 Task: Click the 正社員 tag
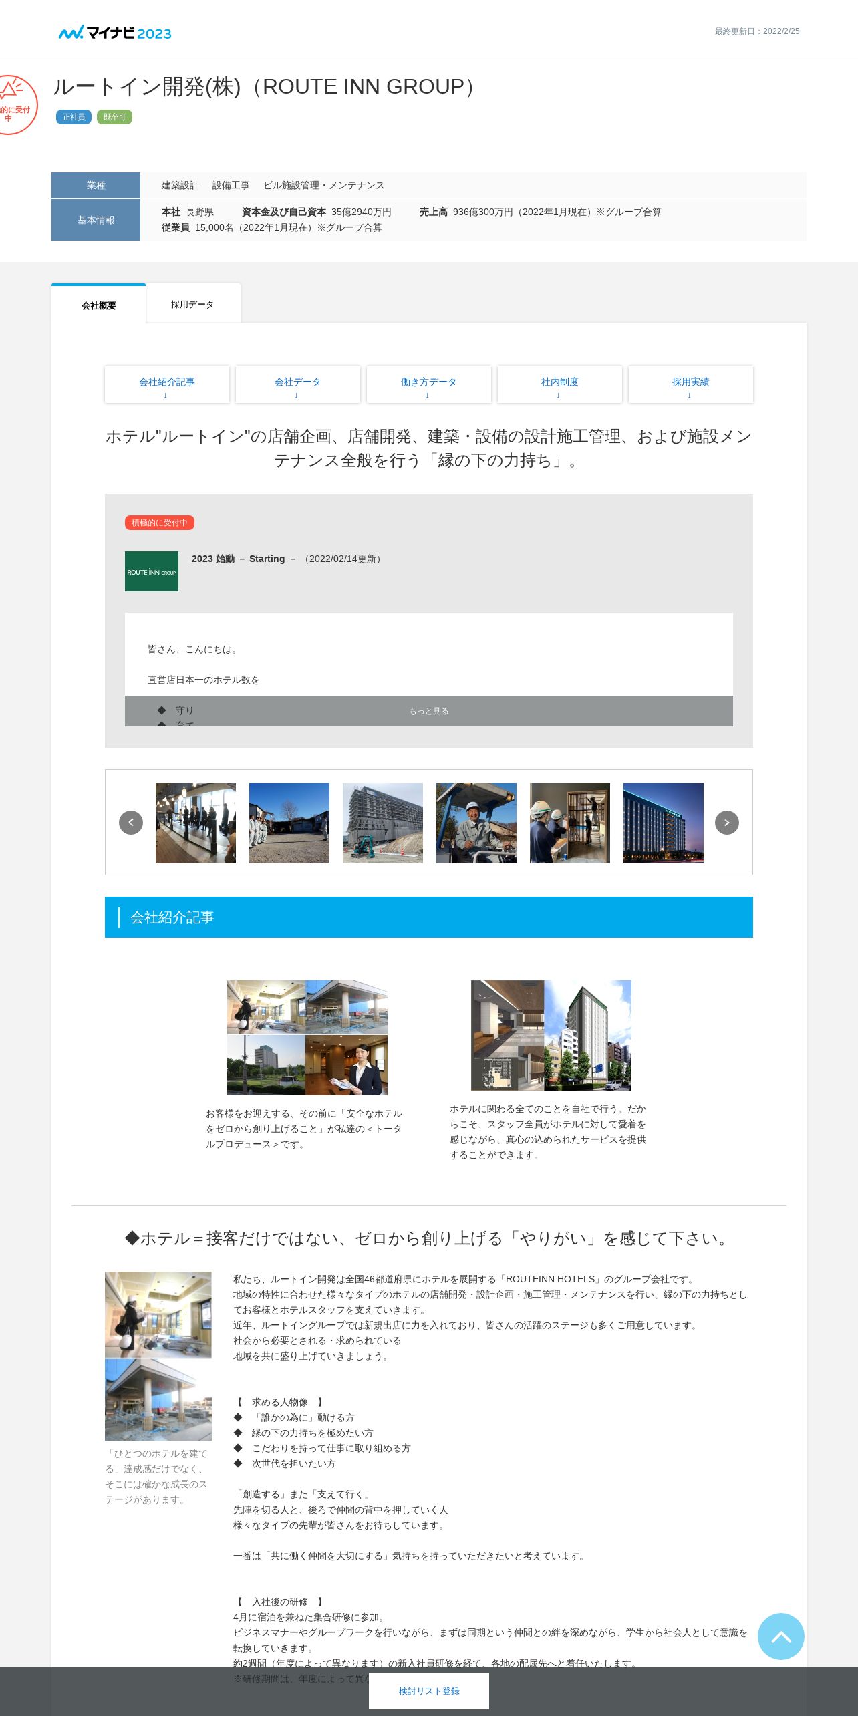pyautogui.click(x=74, y=117)
